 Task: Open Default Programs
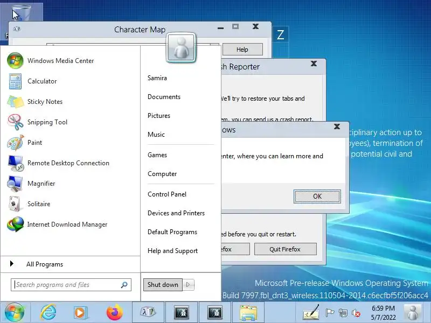point(172,232)
